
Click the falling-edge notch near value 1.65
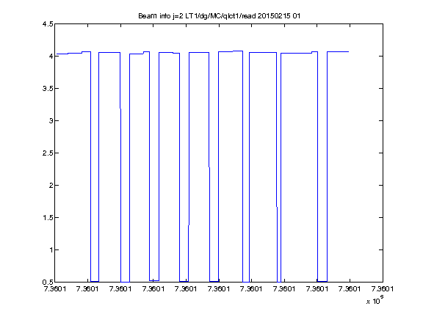[277, 207]
